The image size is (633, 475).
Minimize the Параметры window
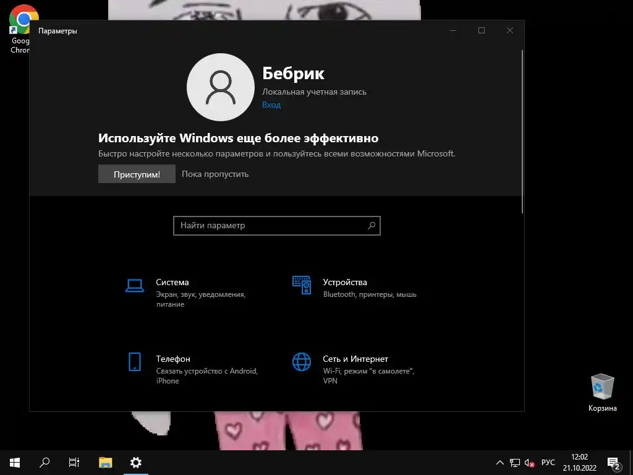click(x=453, y=31)
